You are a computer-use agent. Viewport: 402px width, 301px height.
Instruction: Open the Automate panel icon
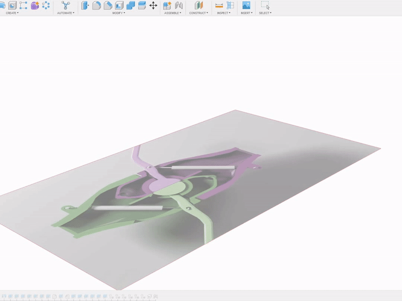click(65, 6)
